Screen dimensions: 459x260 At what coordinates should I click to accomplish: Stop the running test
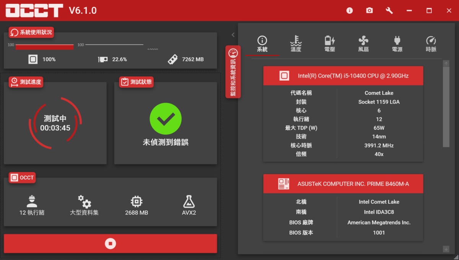110,244
